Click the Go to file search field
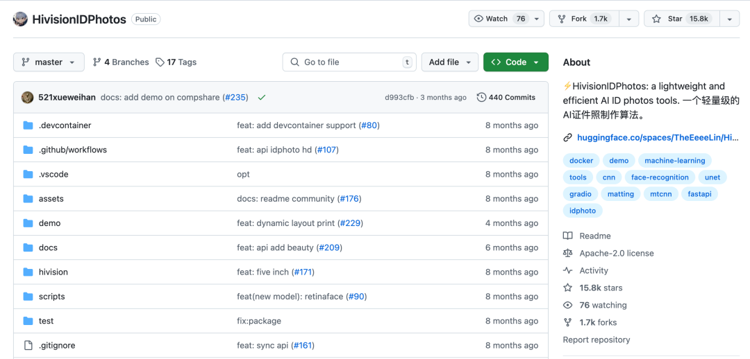The width and height of the screenshot is (750, 359). (x=349, y=62)
